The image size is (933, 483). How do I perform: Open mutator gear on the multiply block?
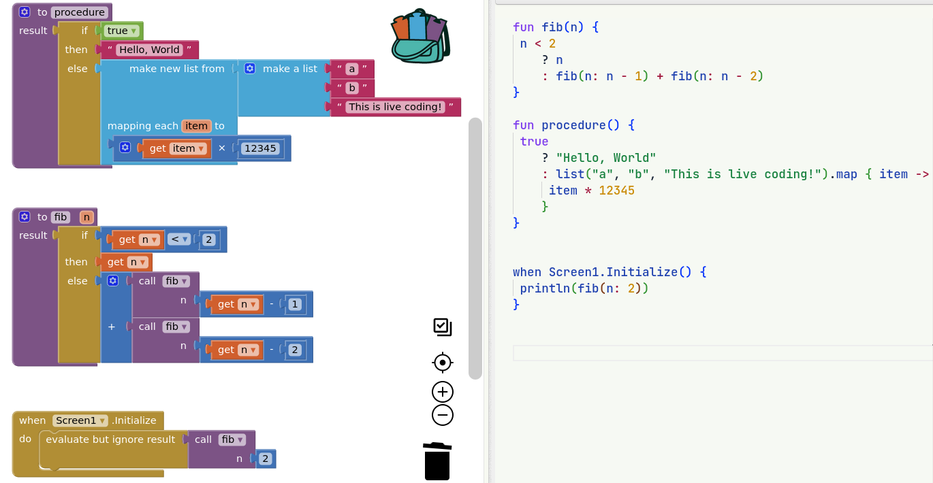(x=125, y=148)
